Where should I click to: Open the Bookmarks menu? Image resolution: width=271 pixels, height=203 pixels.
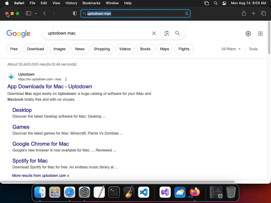[x=91, y=3]
